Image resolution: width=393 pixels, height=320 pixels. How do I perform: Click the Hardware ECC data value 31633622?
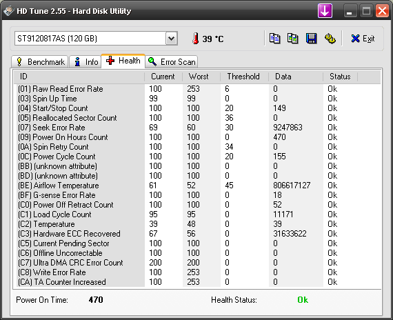pos(290,234)
